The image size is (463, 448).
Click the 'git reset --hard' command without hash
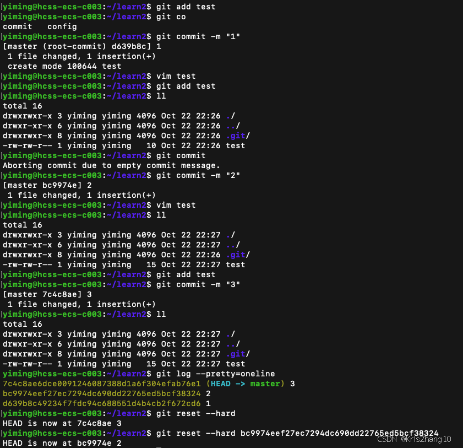196,413
